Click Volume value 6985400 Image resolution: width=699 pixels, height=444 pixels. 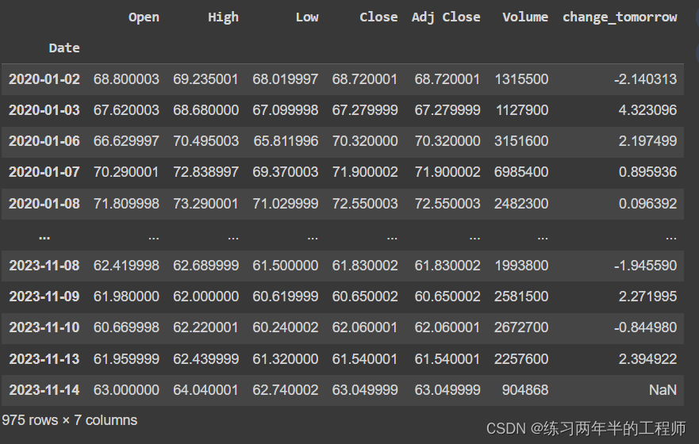521,172
